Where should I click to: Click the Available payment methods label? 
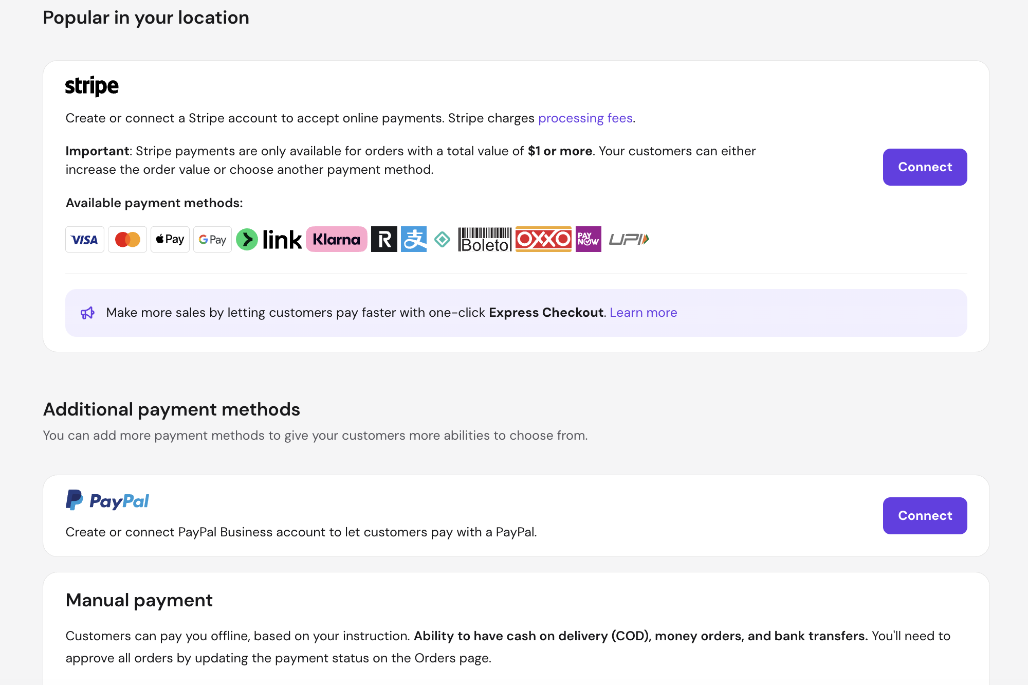click(154, 203)
